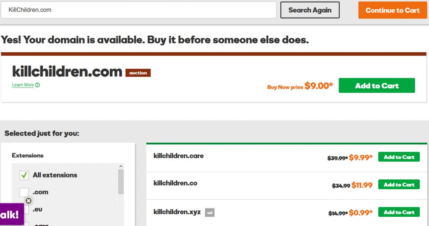Viewport: 429px width, 226px height.
Task: Open the Learn More link
Action: (x=23, y=85)
